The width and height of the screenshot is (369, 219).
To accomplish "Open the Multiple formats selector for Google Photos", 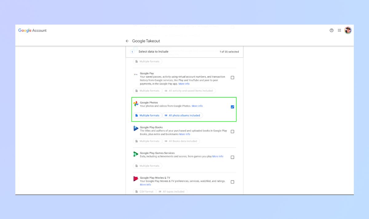I will tap(148, 115).
